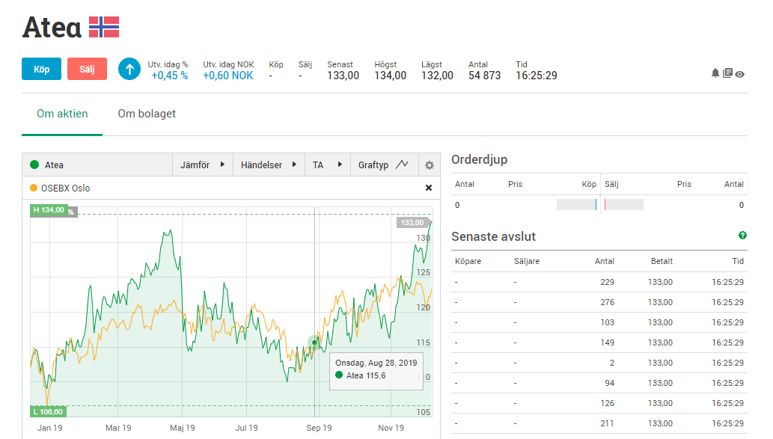Click the Betalt column header
Screen dimensions: 773x439
[x=662, y=261]
